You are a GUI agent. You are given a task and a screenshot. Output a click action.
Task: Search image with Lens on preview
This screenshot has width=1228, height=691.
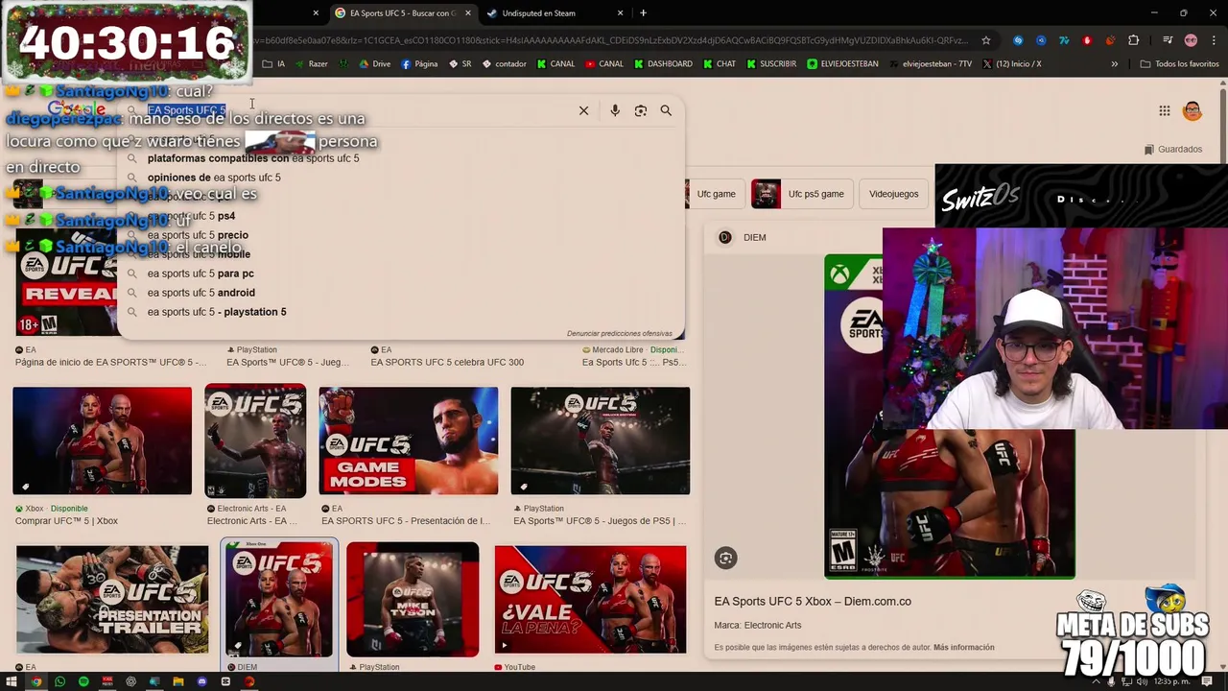tap(725, 558)
